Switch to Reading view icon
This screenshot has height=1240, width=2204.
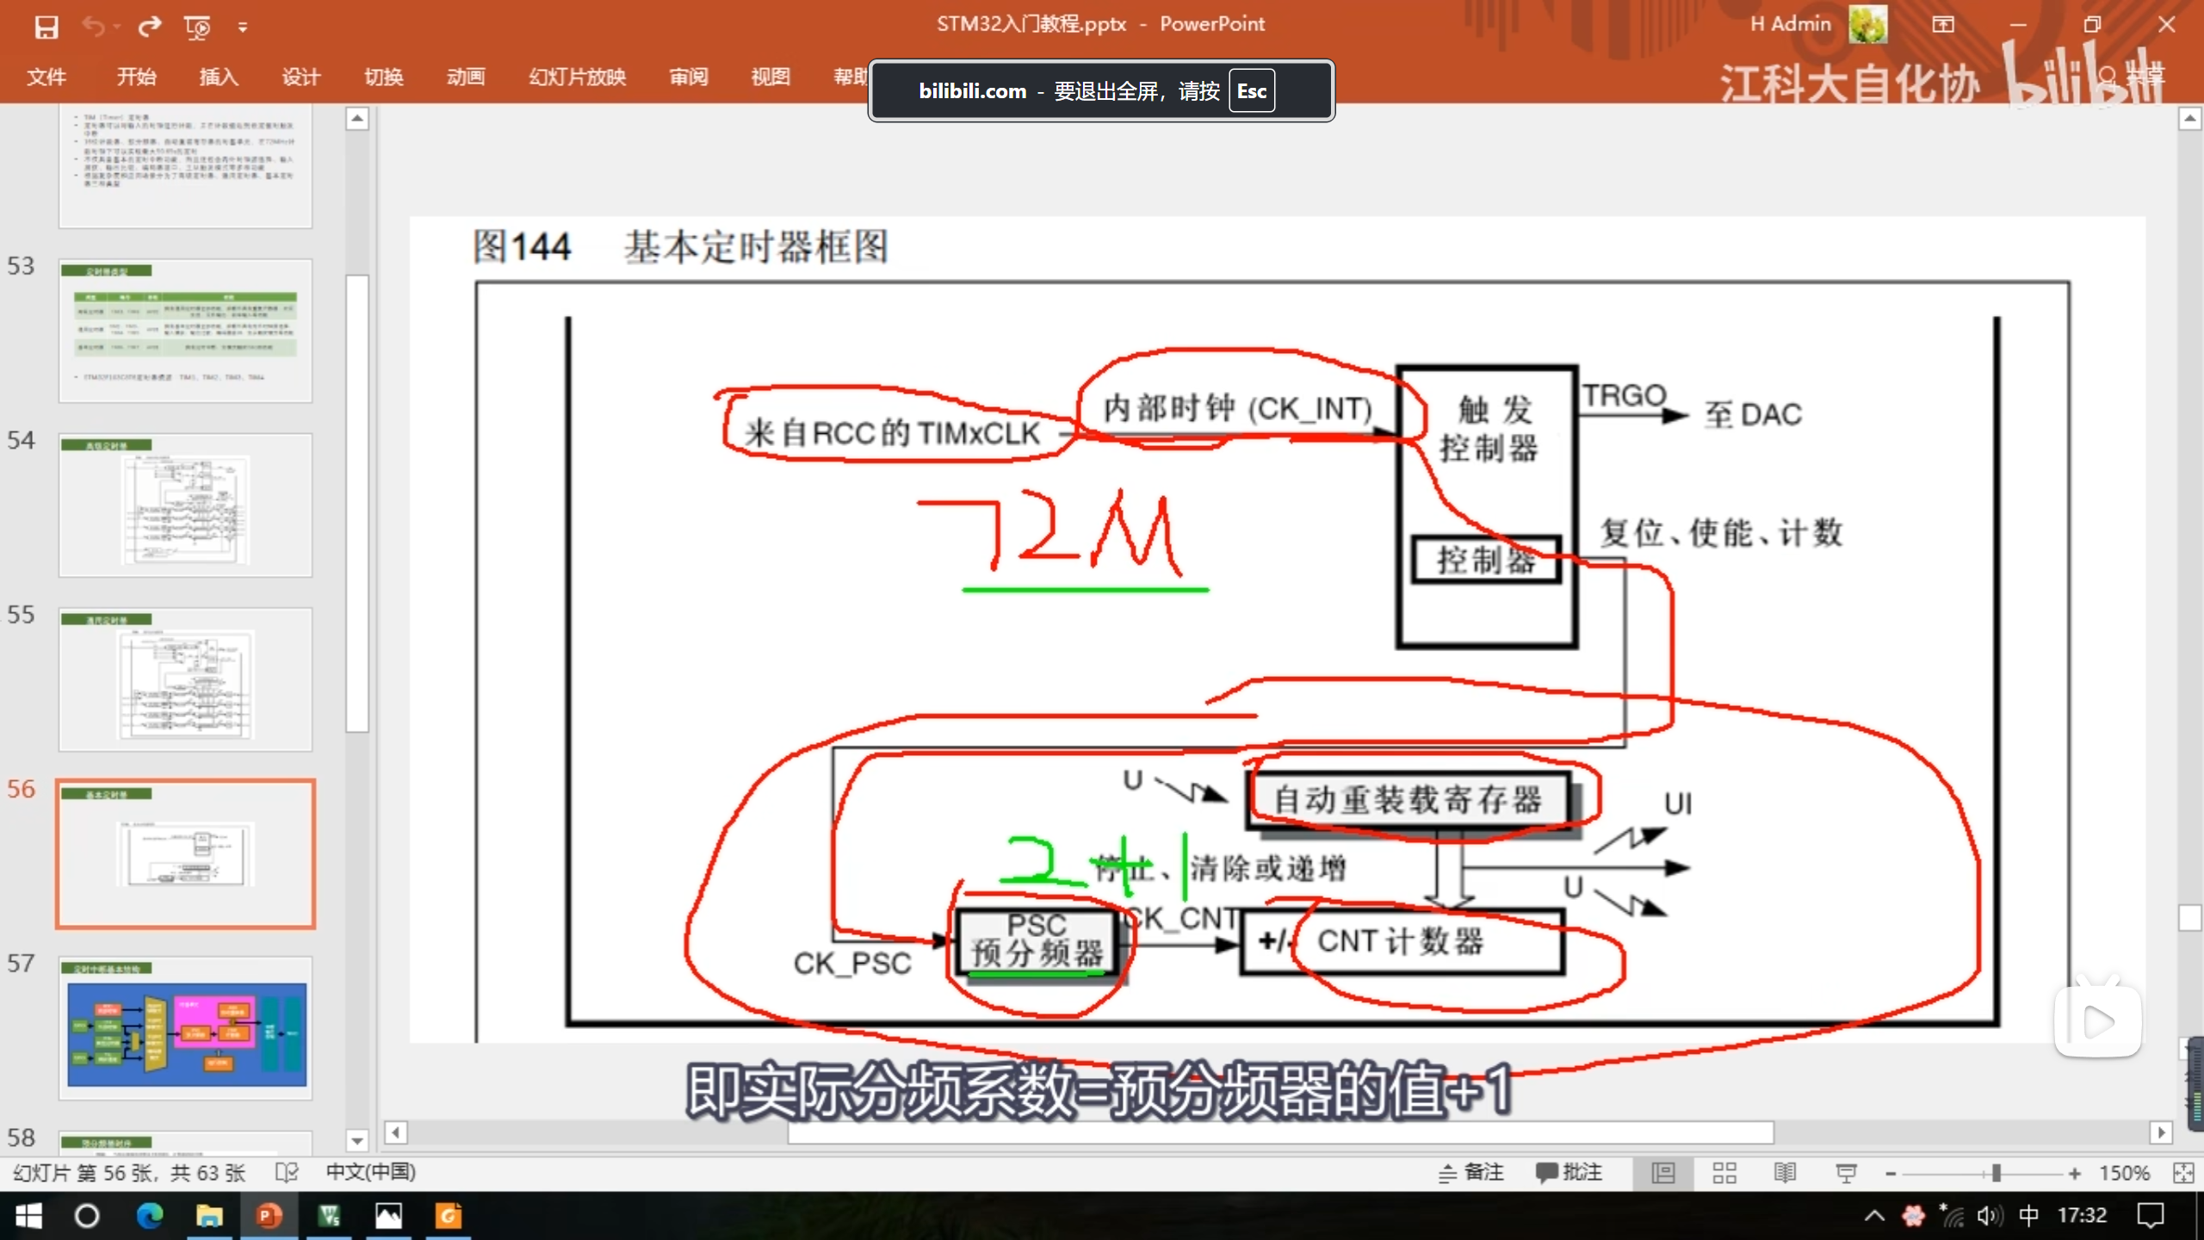point(1785,1172)
